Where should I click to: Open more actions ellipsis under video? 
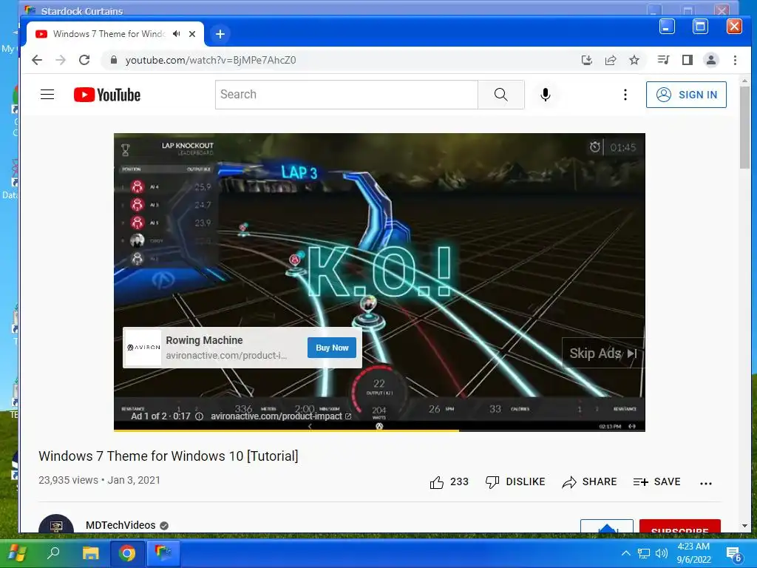pos(705,483)
